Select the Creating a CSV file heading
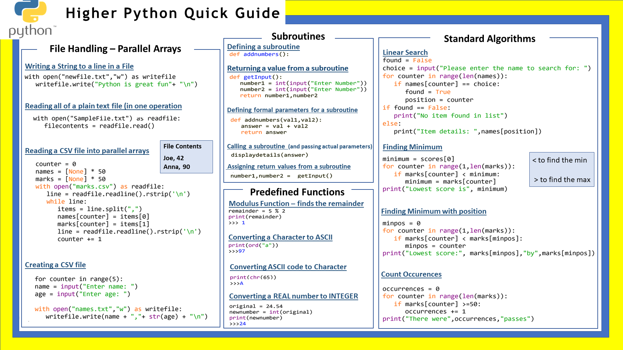Image resolution: width=623 pixels, height=350 pixels. click(x=55, y=265)
